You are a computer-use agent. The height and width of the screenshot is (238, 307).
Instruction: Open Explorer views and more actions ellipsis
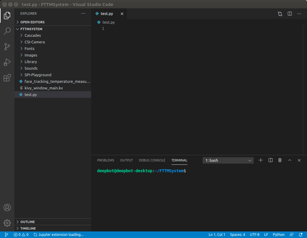[x=83, y=13]
